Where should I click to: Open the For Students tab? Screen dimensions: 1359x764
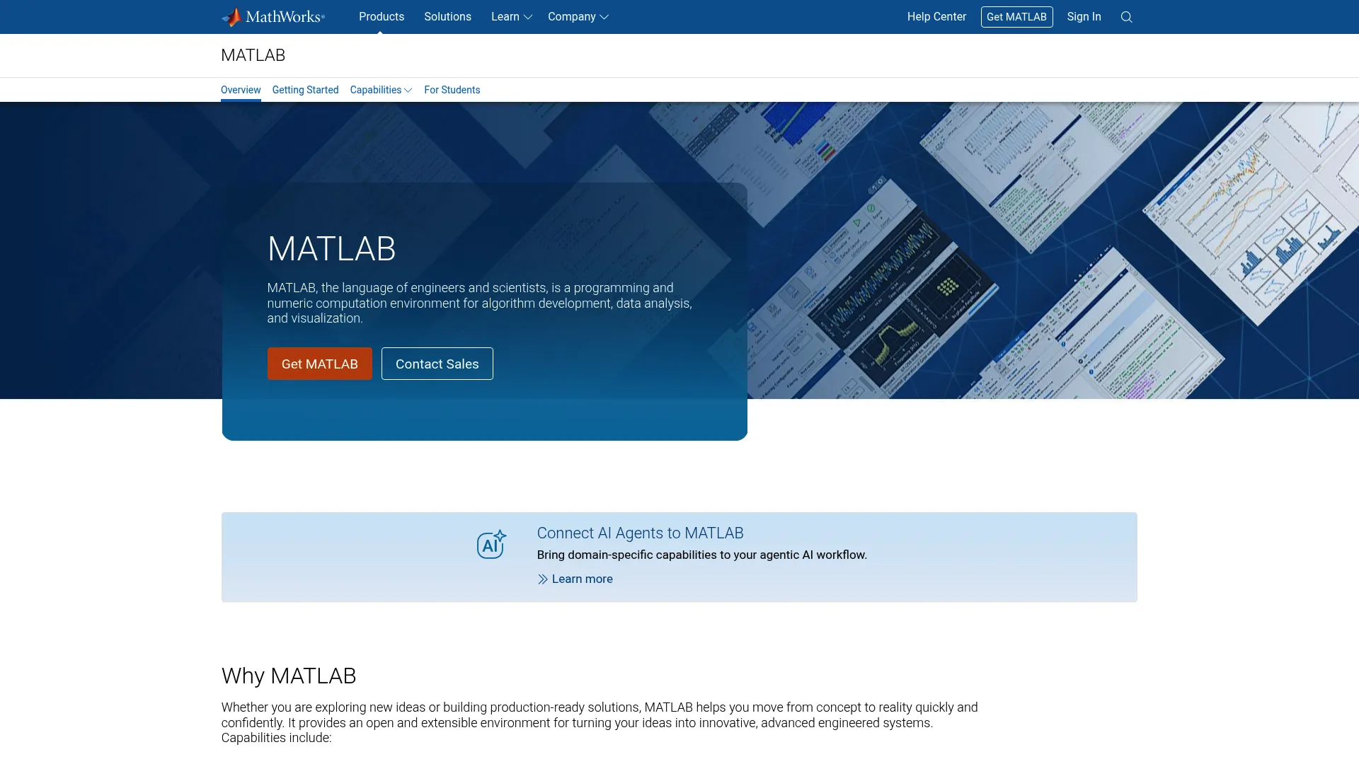452,90
